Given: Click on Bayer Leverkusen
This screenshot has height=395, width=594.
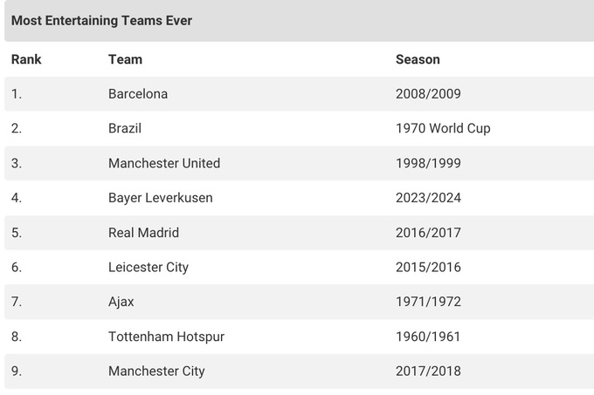Looking at the screenshot, I should click(161, 198).
